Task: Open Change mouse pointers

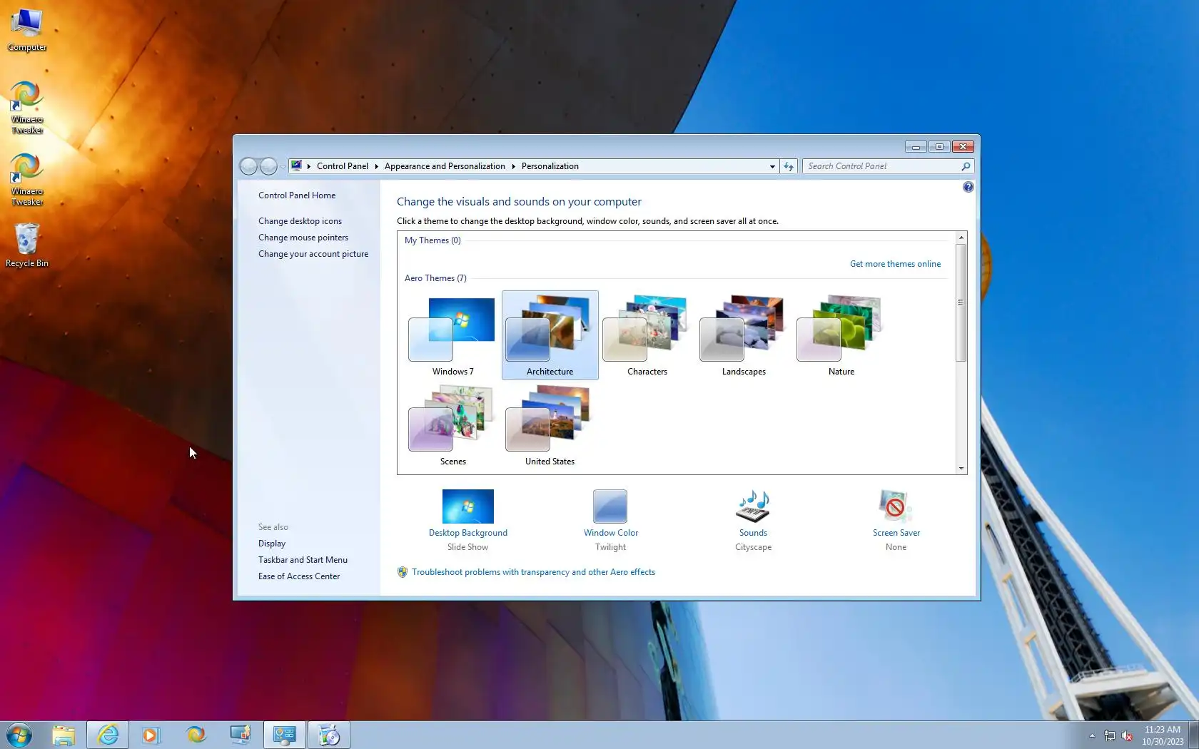Action: (303, 238)
